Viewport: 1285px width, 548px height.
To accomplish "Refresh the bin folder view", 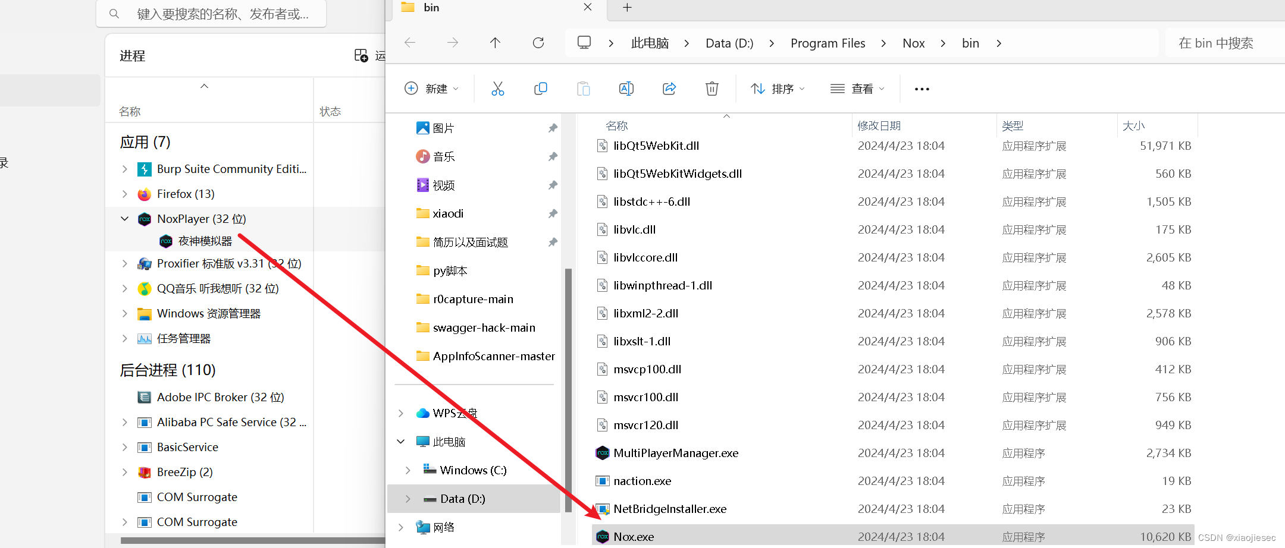I will [x=538, y=42].
